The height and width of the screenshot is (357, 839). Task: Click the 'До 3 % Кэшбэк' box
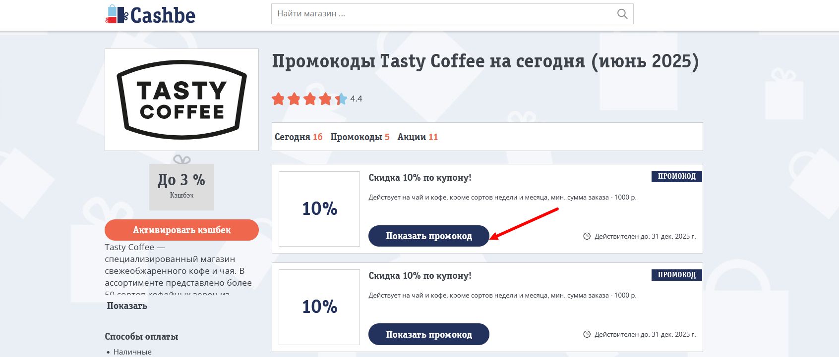pos(181,187)
